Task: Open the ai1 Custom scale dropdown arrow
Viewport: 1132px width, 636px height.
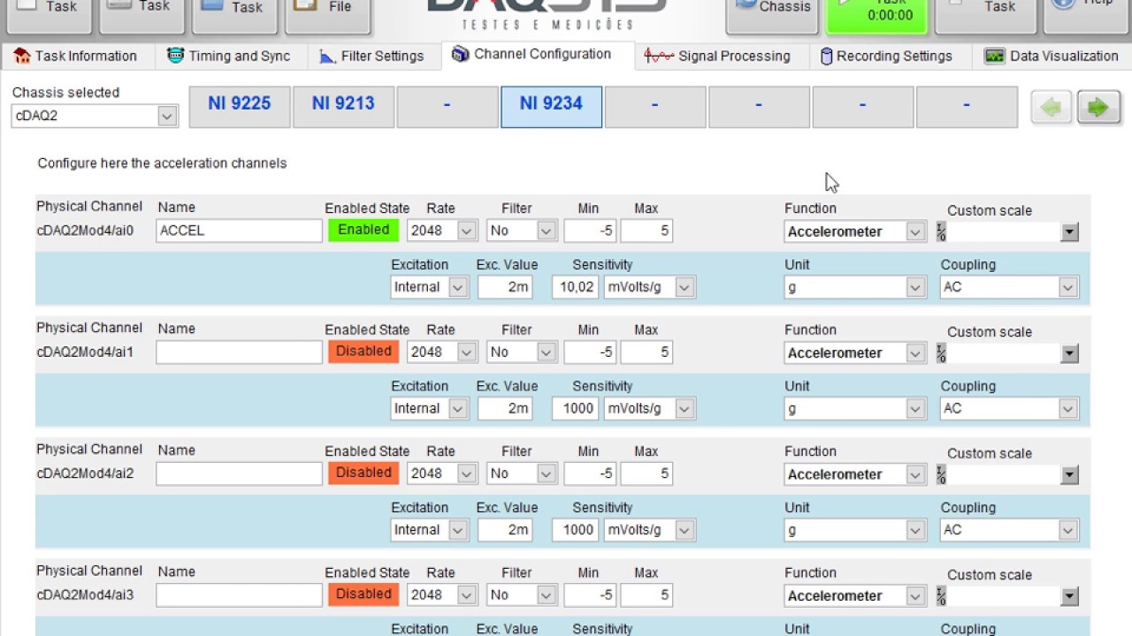Action: click(x=1069, y=353)
